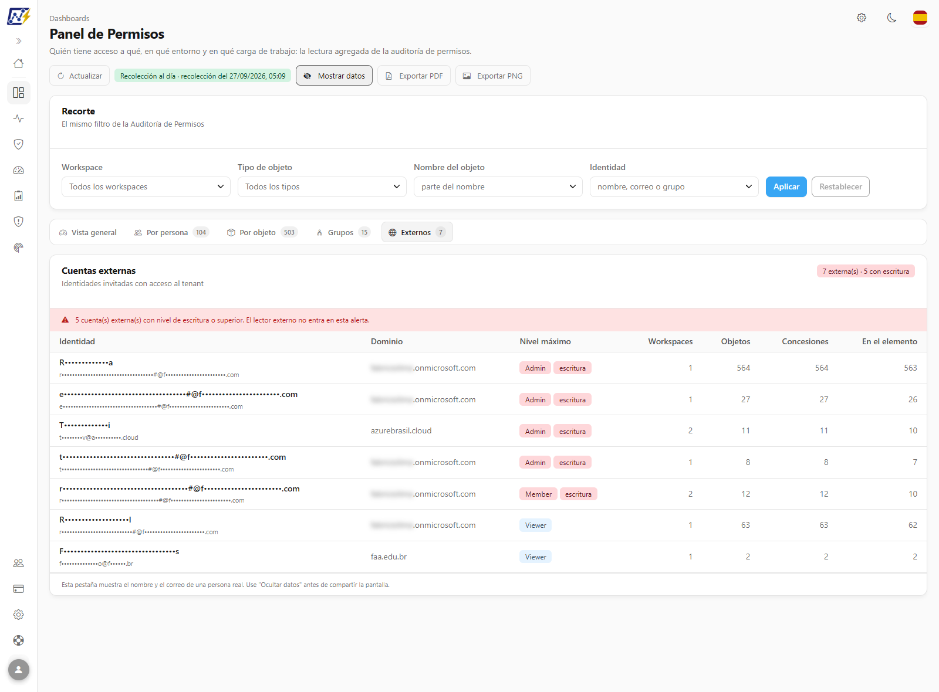The height and width of the screenshot is (692, 939).
Task: Select the Spanish flag language selector
Action: tap(920, 18)
